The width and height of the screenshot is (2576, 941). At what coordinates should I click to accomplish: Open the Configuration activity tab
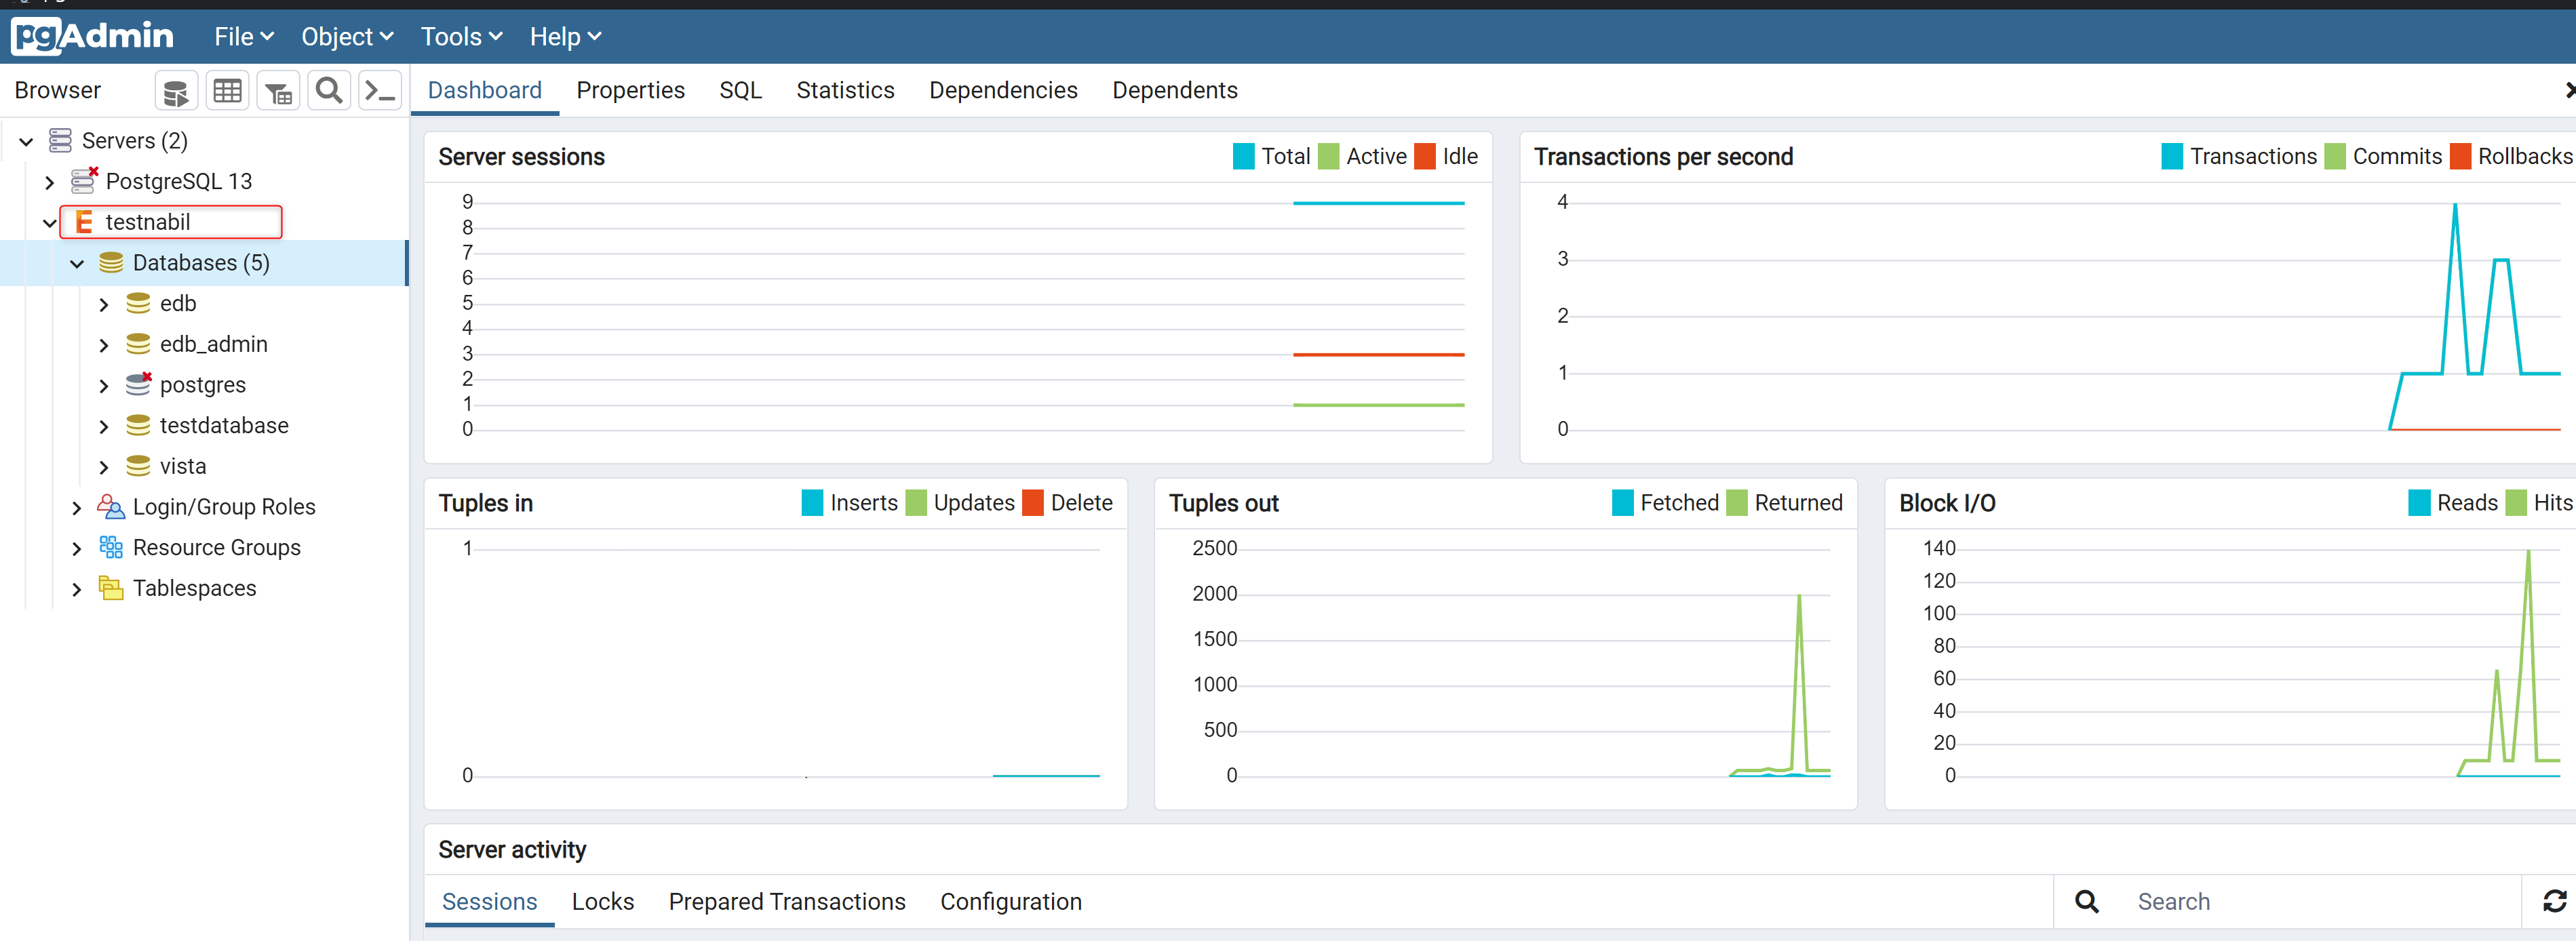[1011, 902]
